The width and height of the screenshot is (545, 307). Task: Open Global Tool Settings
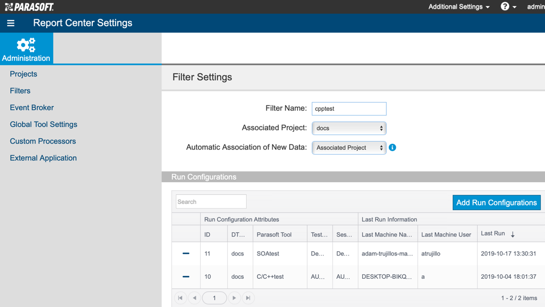click(43, 124)
